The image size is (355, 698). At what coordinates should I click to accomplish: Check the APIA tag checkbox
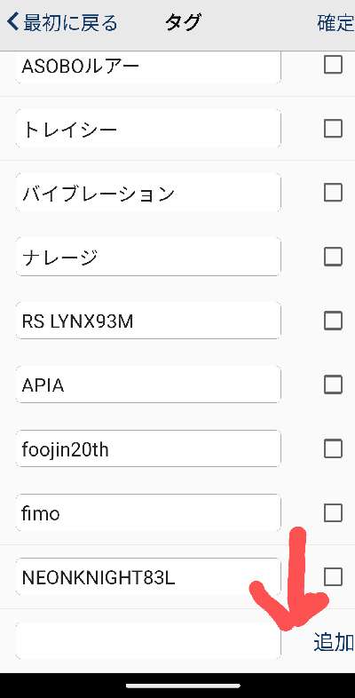(333, 385)
